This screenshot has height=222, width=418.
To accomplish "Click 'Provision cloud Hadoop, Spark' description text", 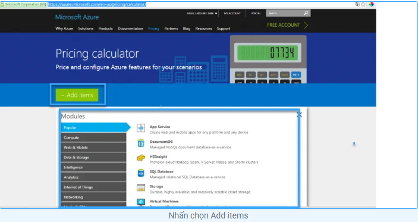I will [204, 162].
